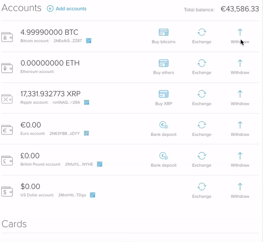Click the Ethereum account label
Image resolution: width=263 pixels, height=242 pixels.
tap(37, 71)
